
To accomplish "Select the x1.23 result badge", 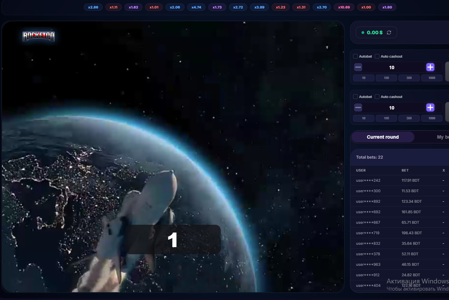I will (x=280, y=7).
